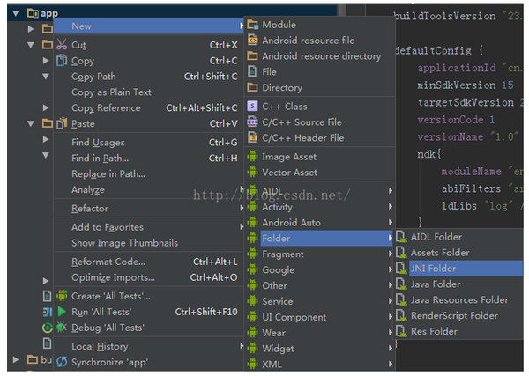Click the scissors Cut icon
This screenshot has width=529, height=376.
tap(62, 45)
